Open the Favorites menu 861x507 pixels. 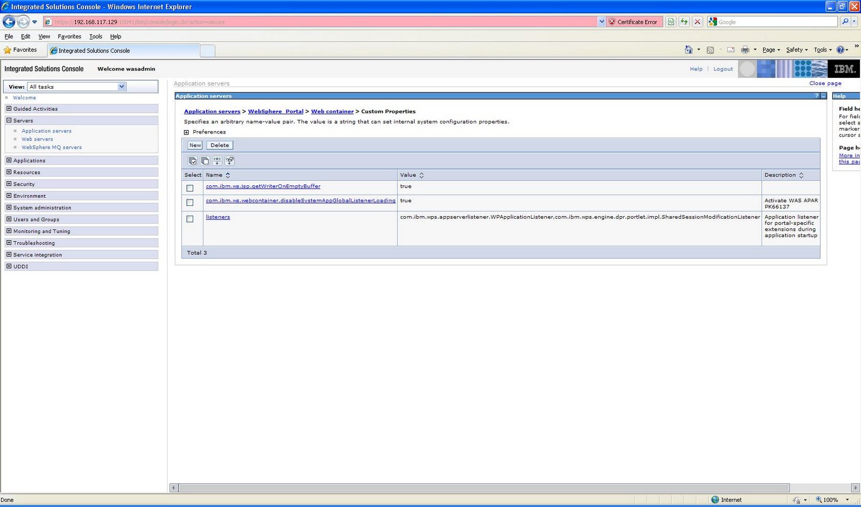[69, 36]
